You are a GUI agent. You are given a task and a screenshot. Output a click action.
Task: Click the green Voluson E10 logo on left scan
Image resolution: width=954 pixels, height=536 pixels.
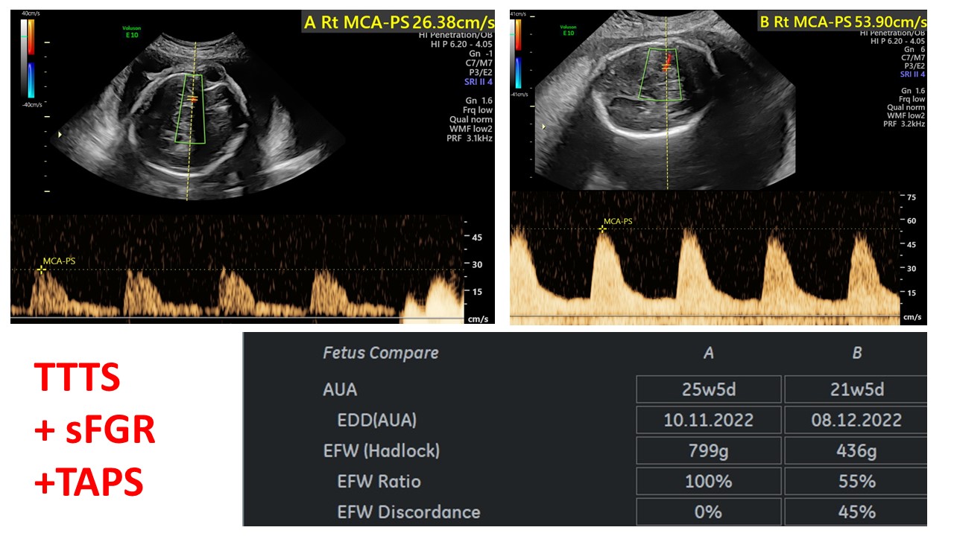click(x=131, y=31)
